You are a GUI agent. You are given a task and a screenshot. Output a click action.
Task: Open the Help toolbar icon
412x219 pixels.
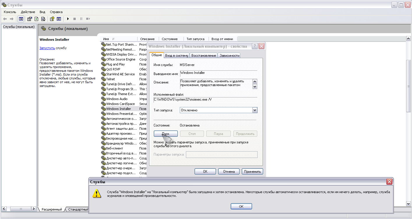tap(52, 19)
